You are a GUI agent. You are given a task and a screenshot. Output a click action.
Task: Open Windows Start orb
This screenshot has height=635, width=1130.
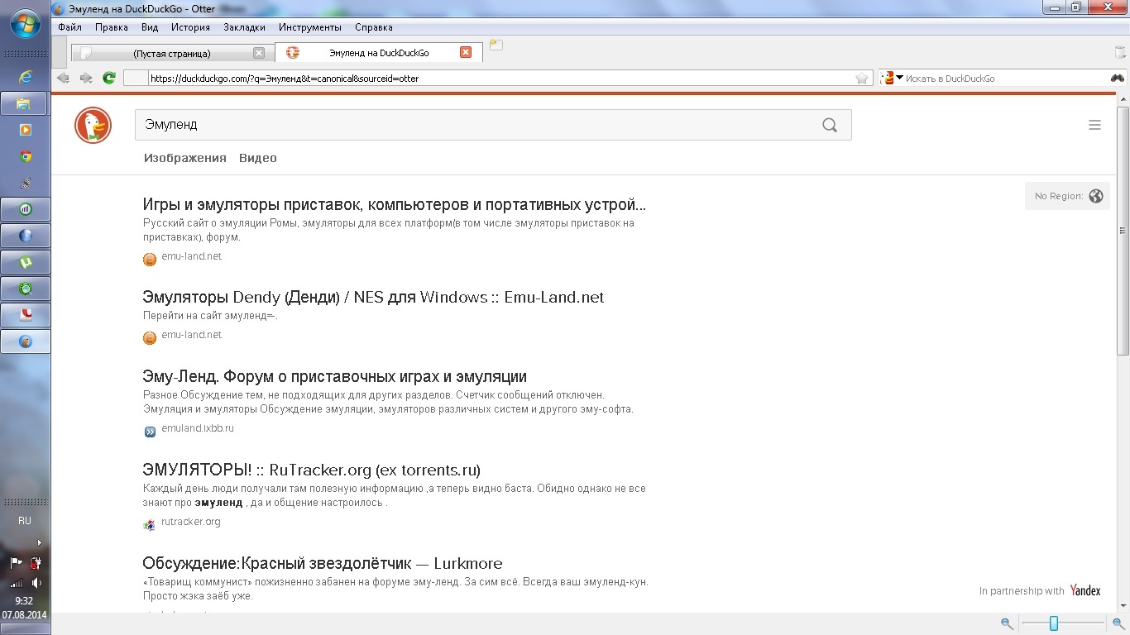pyautogui.click(x=26, y=23)
